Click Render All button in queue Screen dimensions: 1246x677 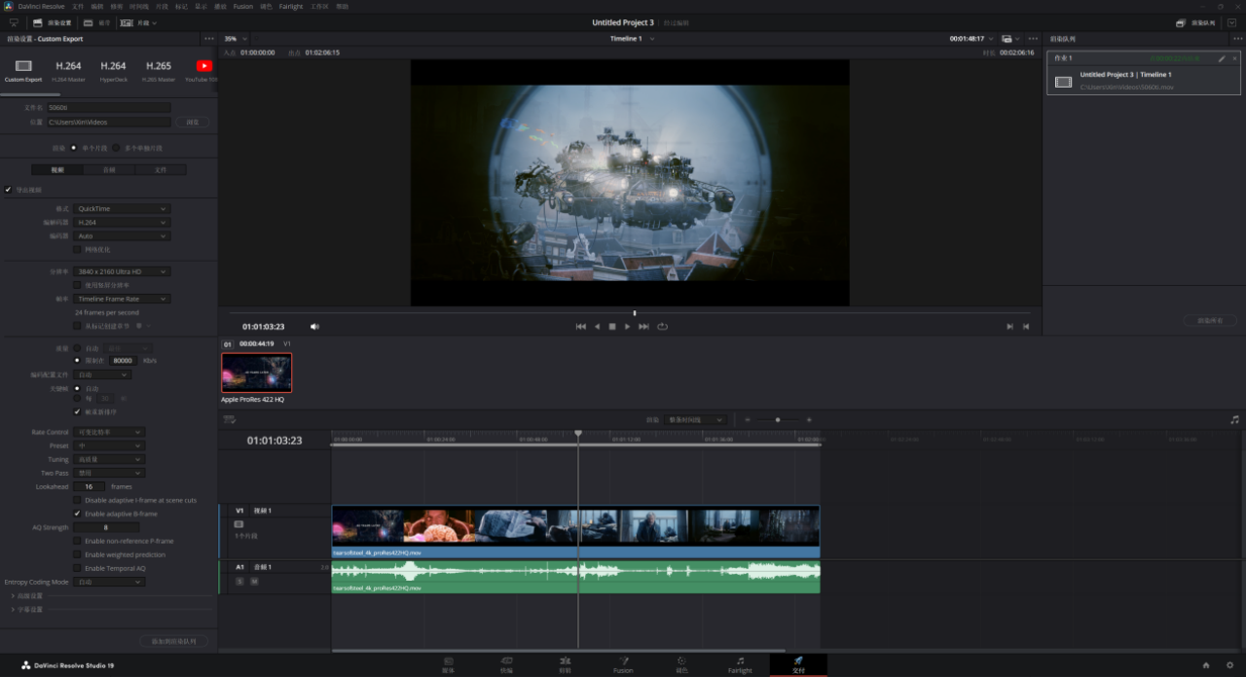(x=1210, y=320)
